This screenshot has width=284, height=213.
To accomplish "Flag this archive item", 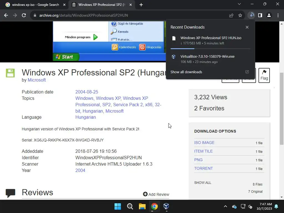I will [264, 75].
